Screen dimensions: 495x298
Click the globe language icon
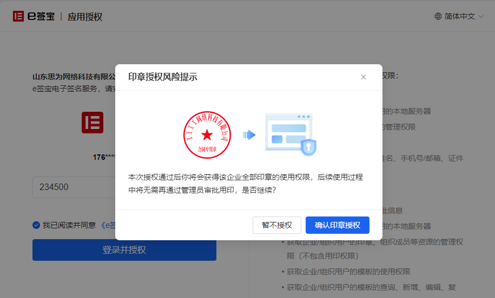[x=438, y=17]
